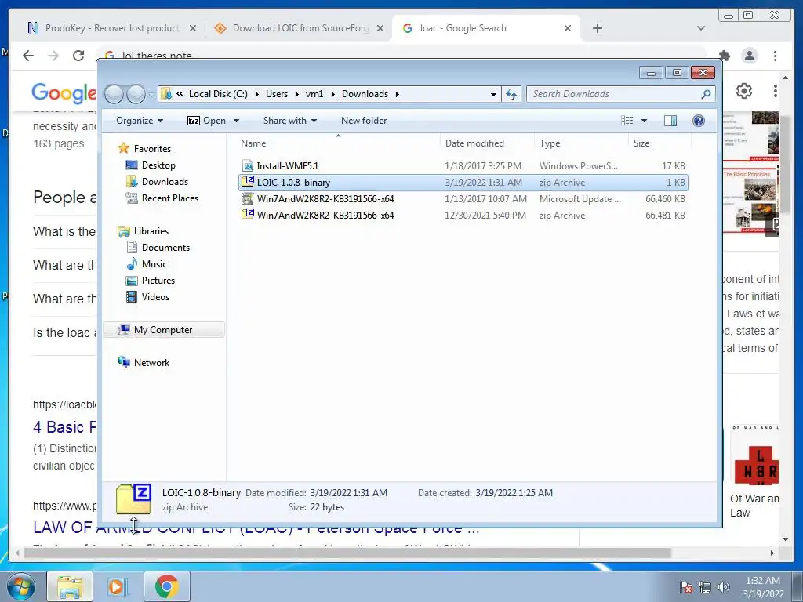Open Windows Explorer on the taskbar
Viewport: 803px width, 602px height.
[x=70, y=587]
